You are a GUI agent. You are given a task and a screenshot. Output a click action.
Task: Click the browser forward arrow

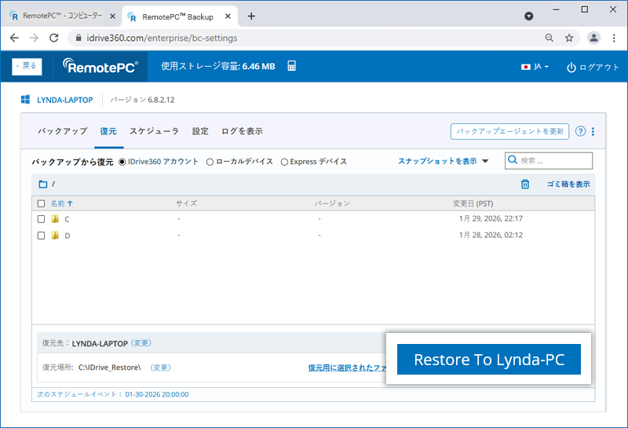[x=34, y=38]
